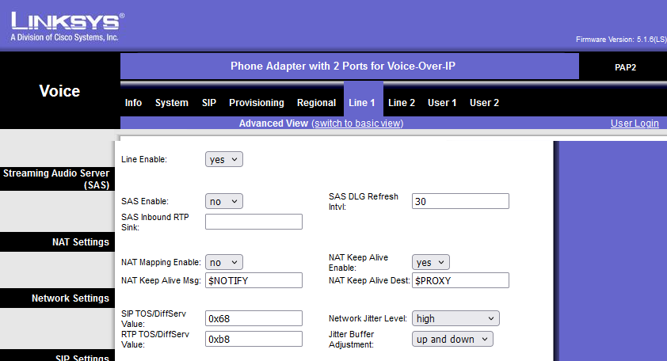
Task: Open the NAT Mapping Enable dropdown
Action: pyautogui.click(x=223, y=262)
